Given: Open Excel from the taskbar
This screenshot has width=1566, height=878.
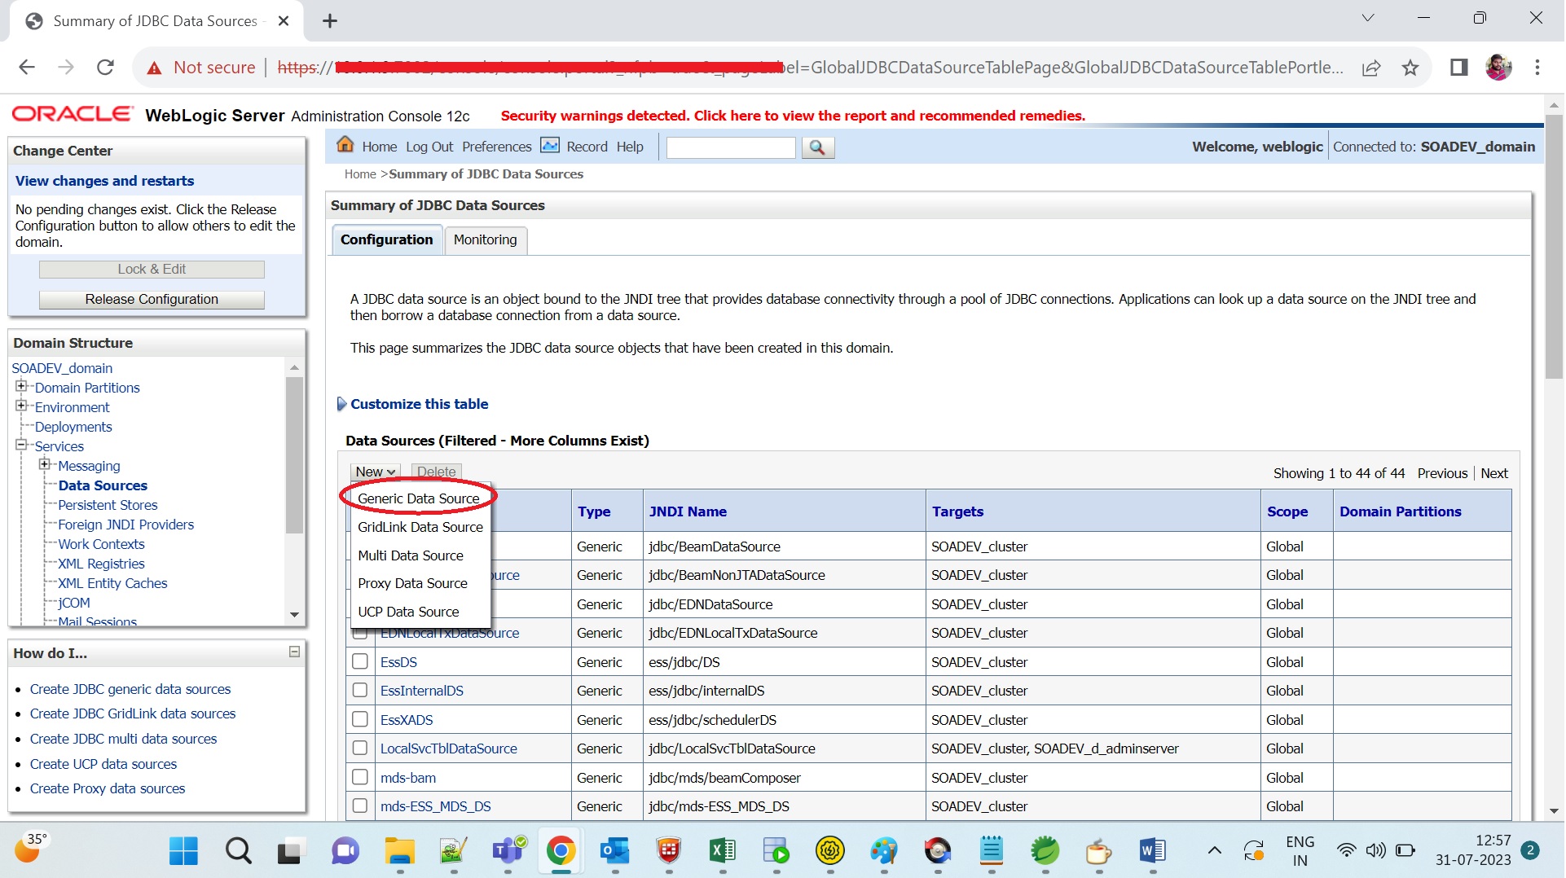Looking at the screenshot, I should tap(723, 851).
